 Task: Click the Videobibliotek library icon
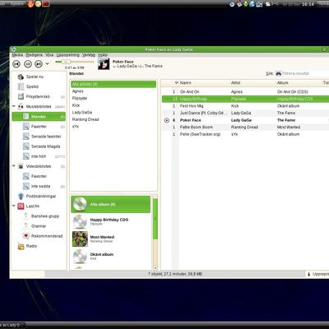pyautogui.click(x=21, y=166)
